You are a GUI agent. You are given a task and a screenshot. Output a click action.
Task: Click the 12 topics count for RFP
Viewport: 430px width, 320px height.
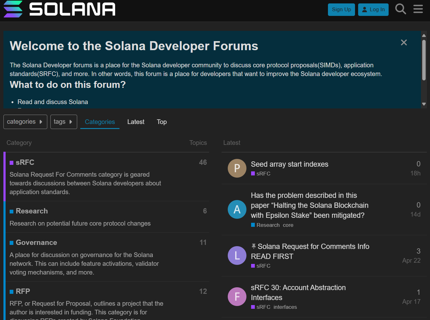coord(203,291)
